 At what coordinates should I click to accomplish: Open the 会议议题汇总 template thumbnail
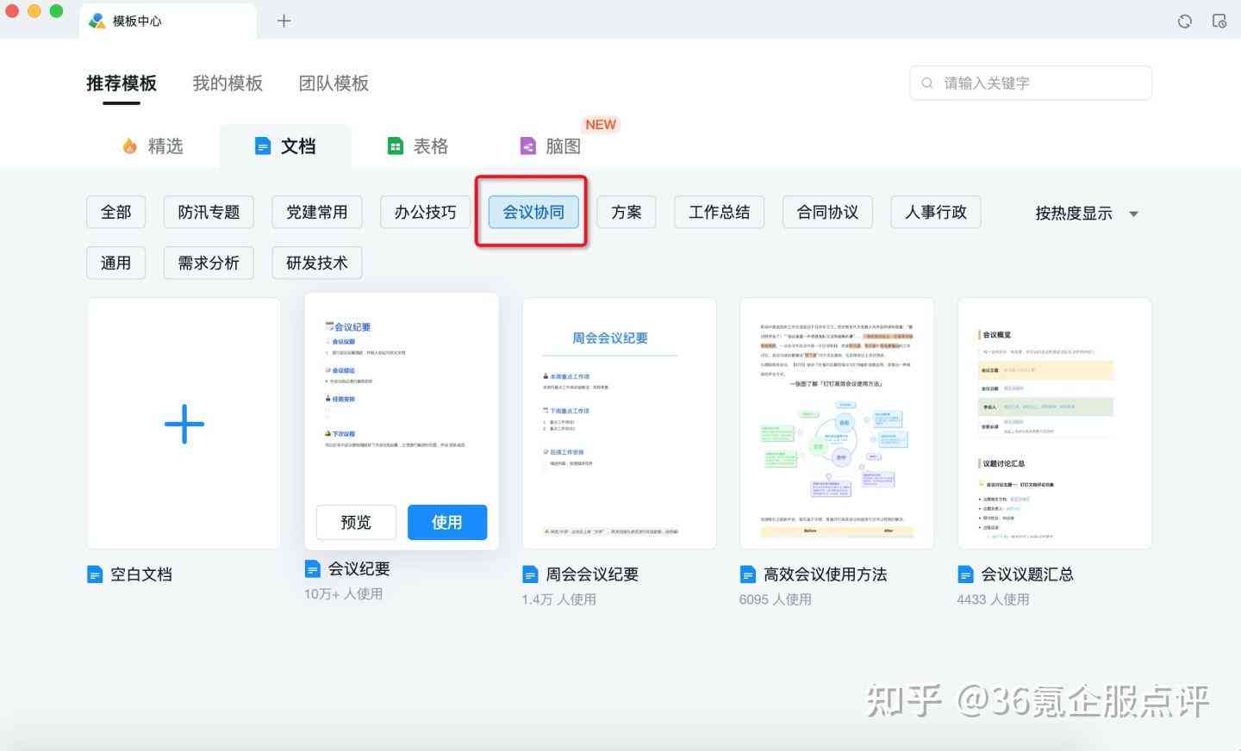pos(1055,424)
